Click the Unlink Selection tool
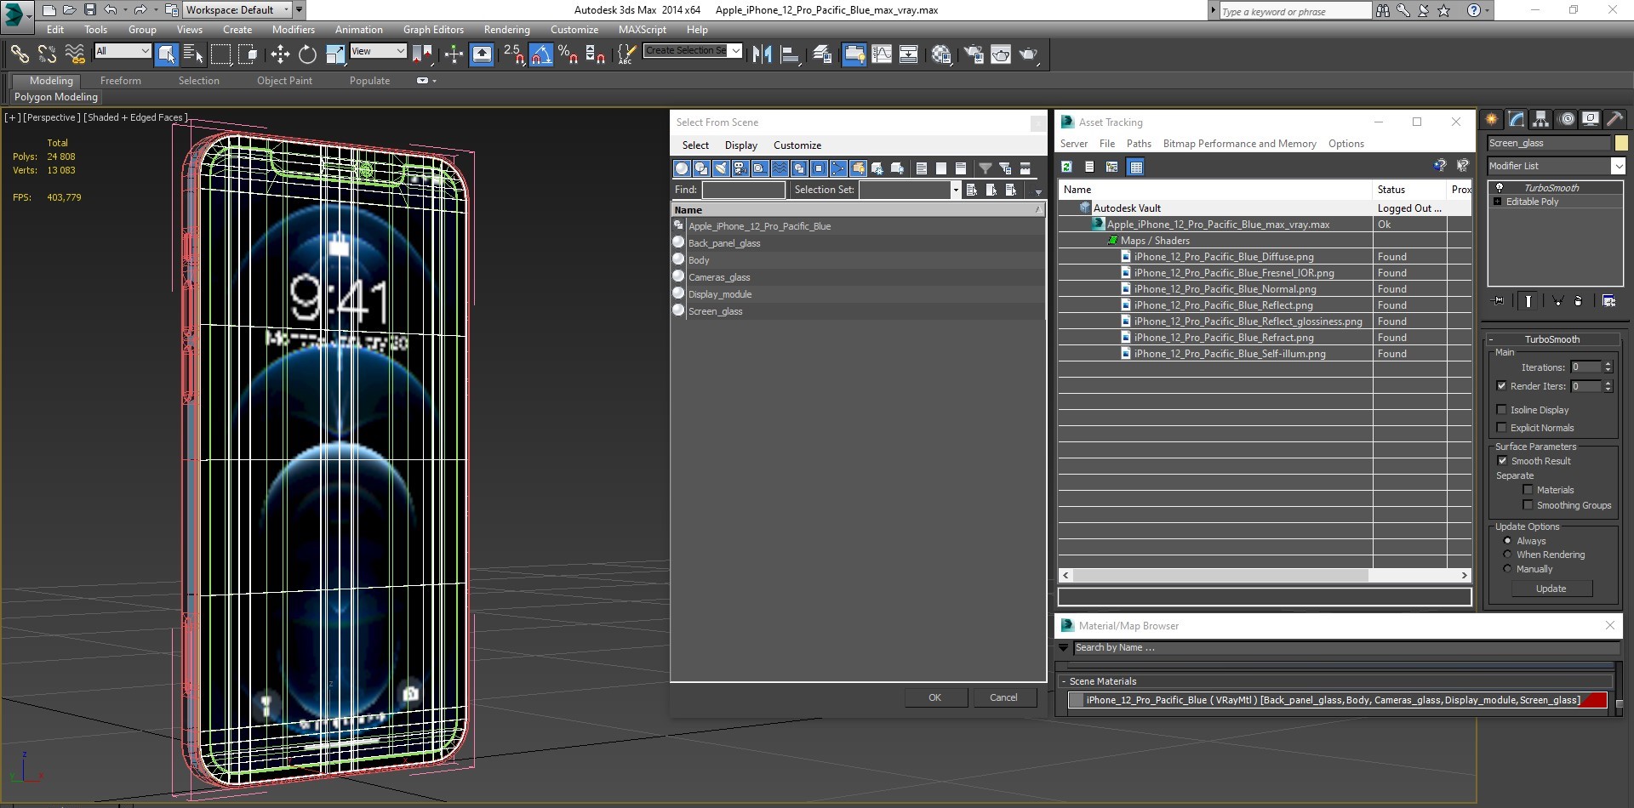The width and height of the screenshot is (1634, 808). click(47, 54)
